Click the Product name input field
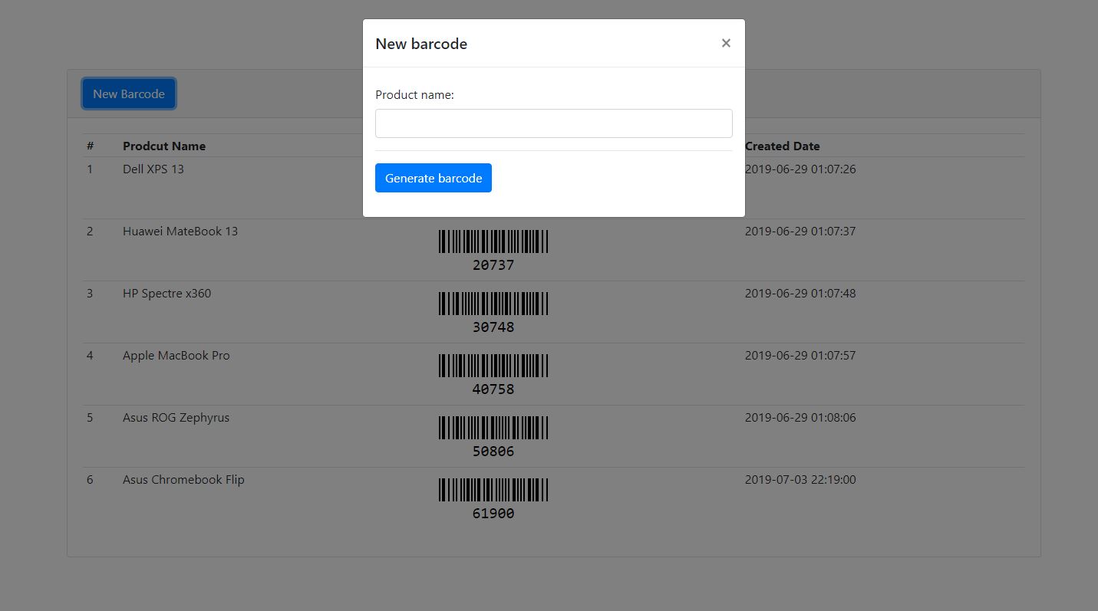 click(x=553, y=123)
